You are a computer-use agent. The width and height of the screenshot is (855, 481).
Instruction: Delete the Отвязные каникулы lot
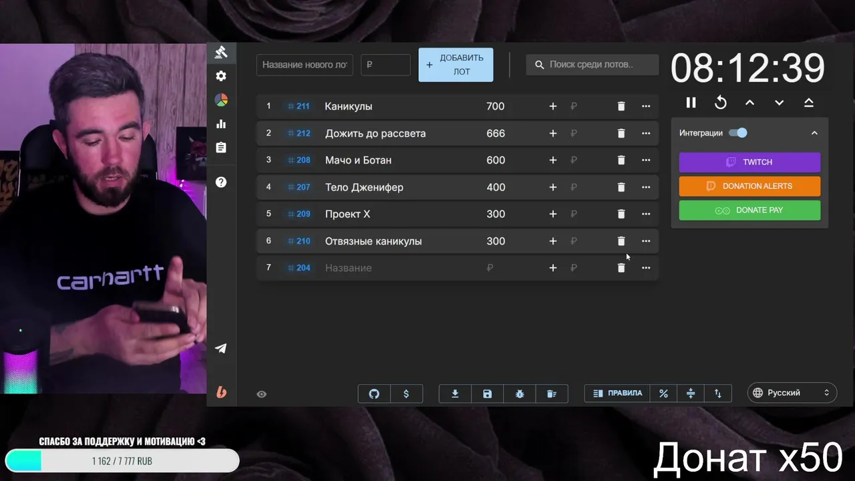[x=621, y=241]
